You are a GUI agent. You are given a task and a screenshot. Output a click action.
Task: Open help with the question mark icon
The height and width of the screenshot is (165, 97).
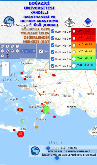click(2, 56)
